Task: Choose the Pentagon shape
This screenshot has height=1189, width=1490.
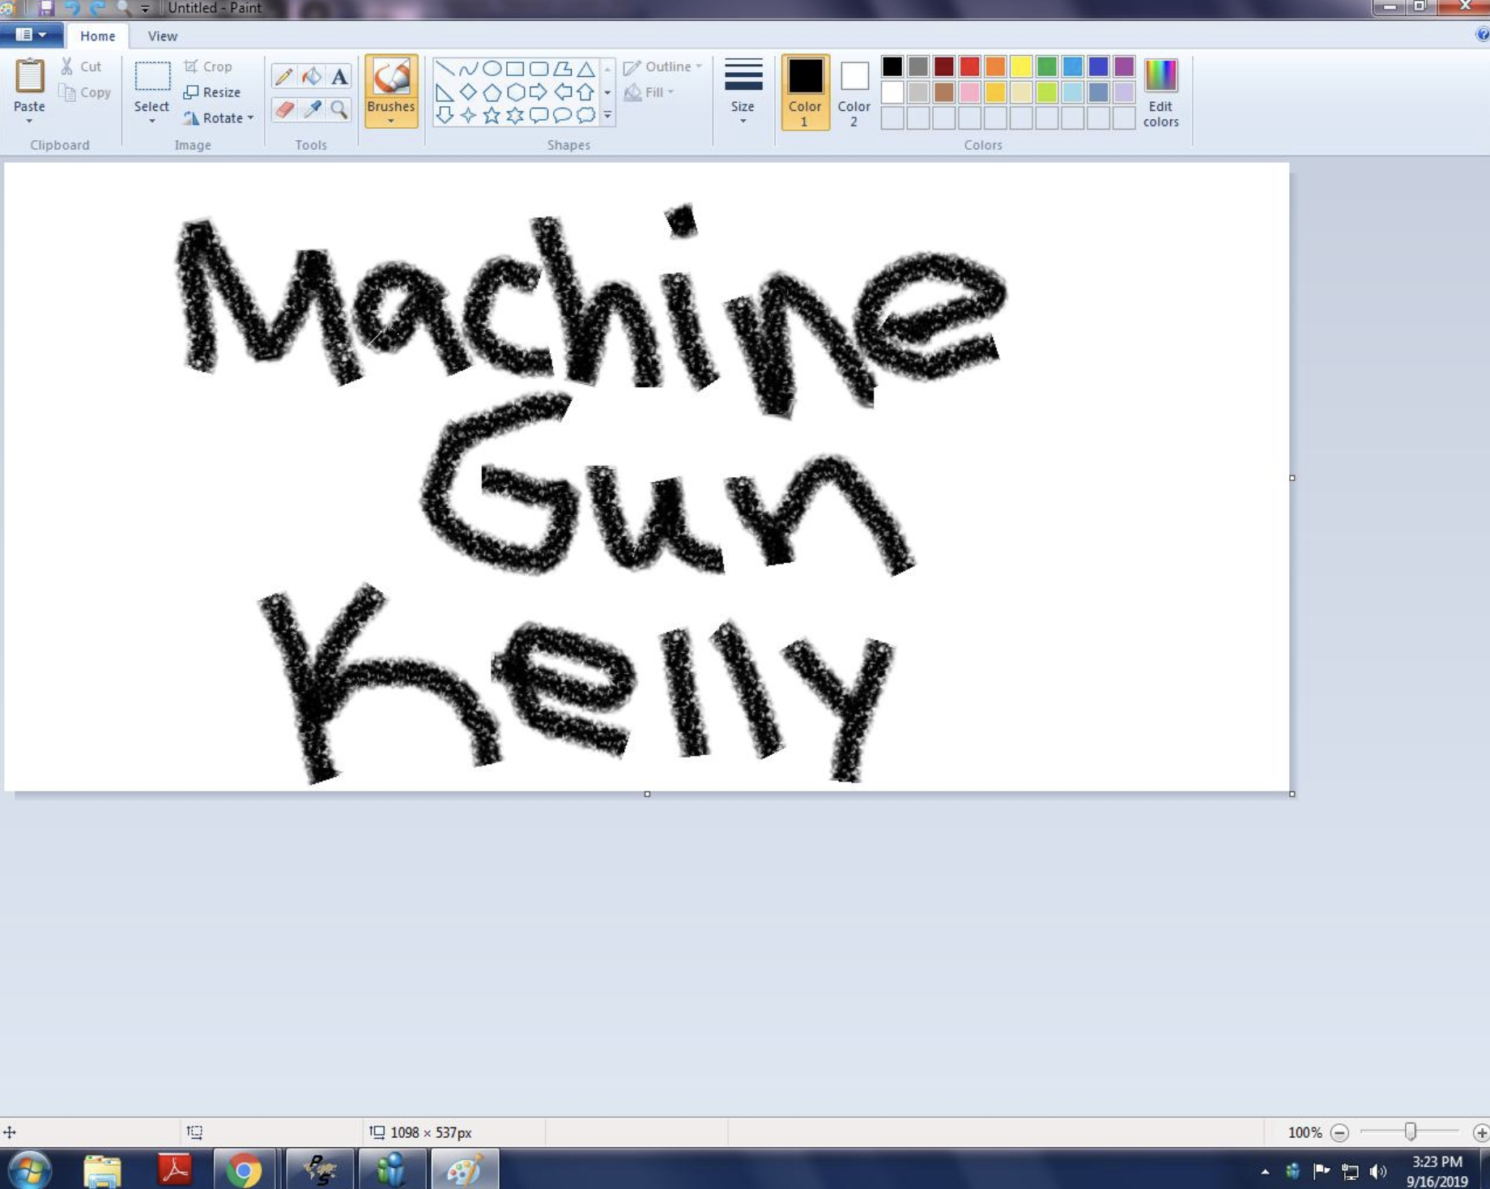Action: [492, 92]
